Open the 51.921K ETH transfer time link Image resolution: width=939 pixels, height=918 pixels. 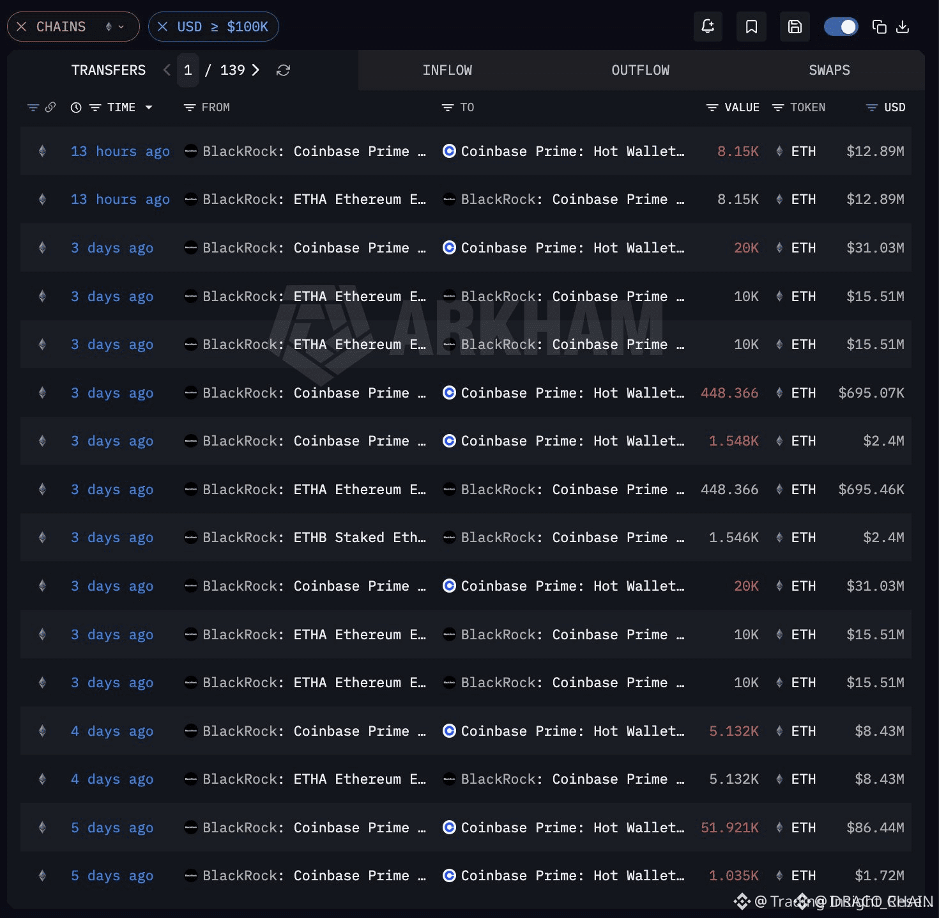tap(112, 828)
